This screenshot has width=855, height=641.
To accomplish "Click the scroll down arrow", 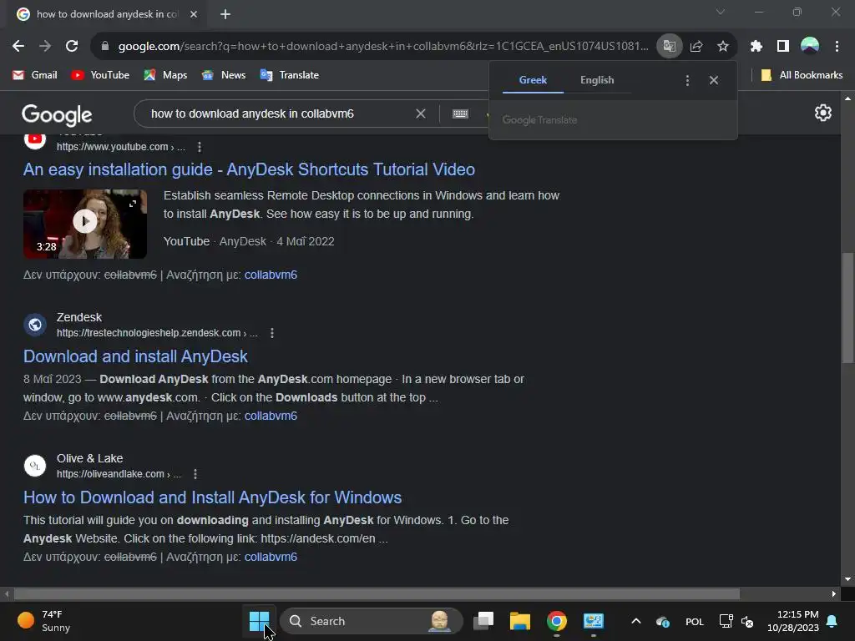I will coord(847,579).
